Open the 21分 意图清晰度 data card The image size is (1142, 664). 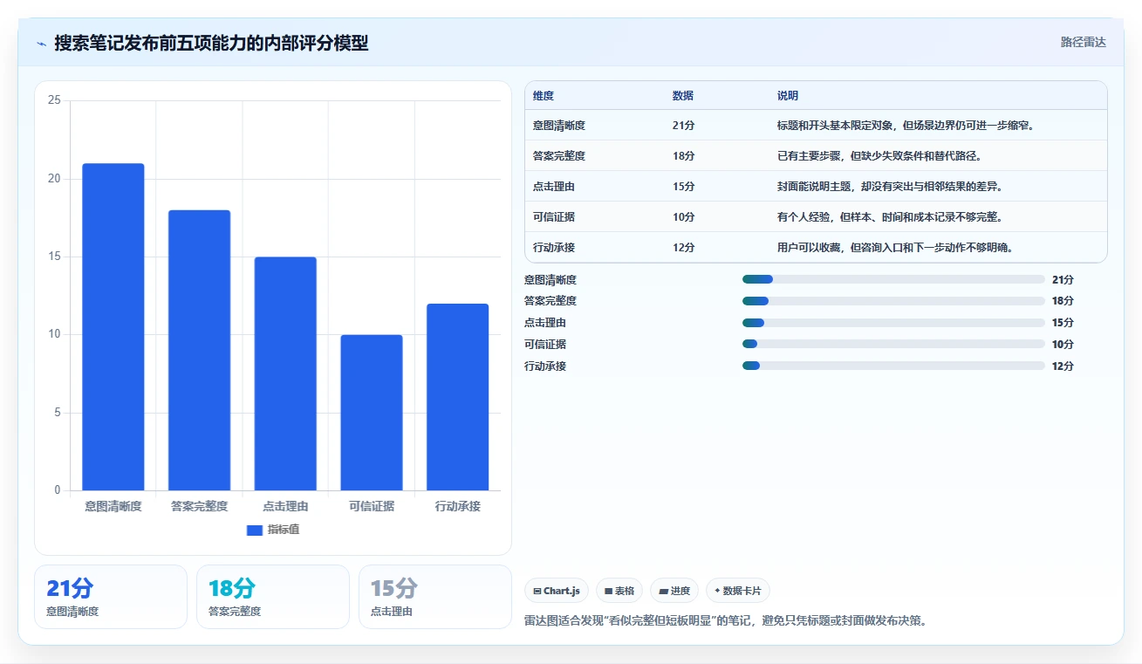(x=111, y=597)
